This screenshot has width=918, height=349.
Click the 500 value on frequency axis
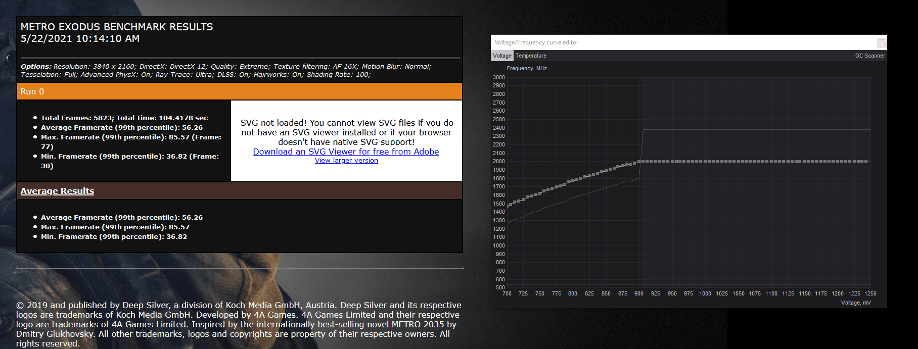(x=500, y=287)
